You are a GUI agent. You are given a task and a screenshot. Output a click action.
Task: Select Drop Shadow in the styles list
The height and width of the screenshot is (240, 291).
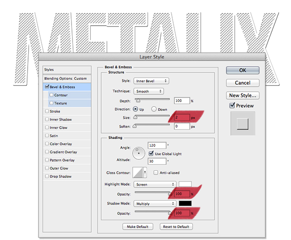pos(61,176)
